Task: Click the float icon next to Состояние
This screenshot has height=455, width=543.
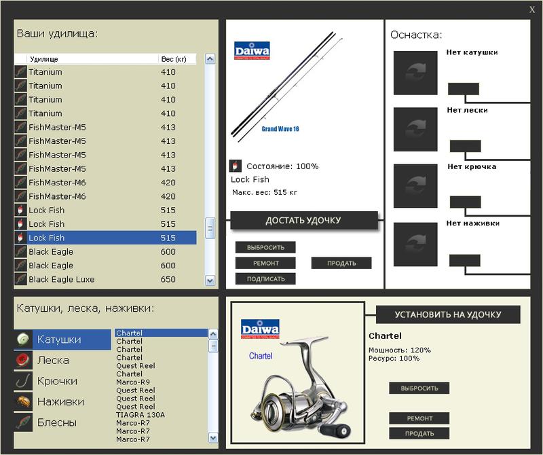Action: click(x=235, y=166)
